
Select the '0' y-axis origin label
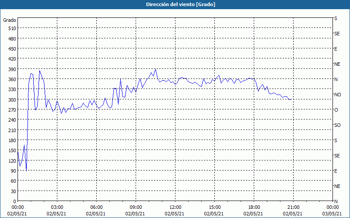(15, 201)
